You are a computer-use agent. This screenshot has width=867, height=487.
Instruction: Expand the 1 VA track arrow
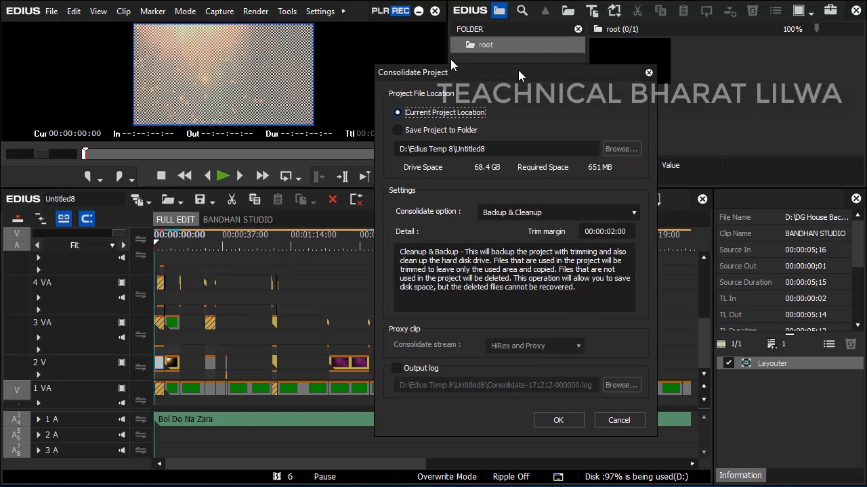pos(38,403)
